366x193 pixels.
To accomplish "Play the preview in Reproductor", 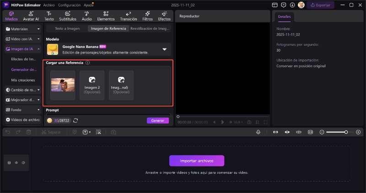I will tap(222, 122).
